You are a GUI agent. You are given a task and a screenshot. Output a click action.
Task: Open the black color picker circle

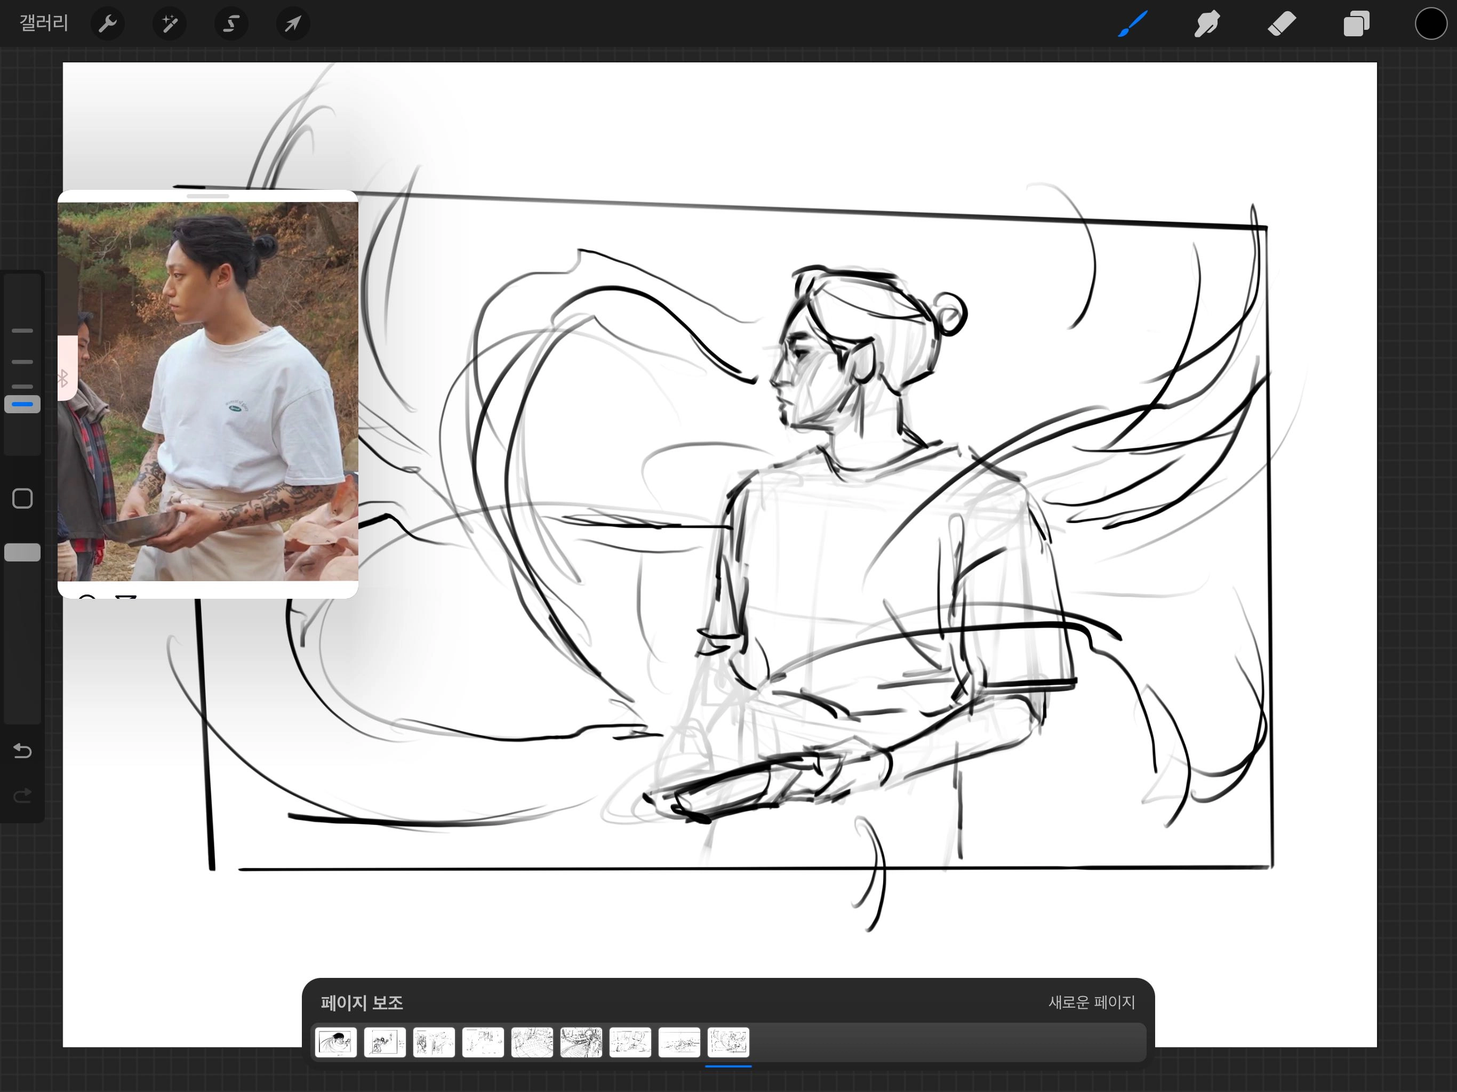(1430, 25)
